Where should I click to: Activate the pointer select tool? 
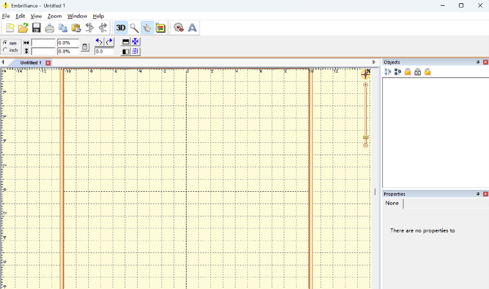pyautogui.click(x=147, y=28)
